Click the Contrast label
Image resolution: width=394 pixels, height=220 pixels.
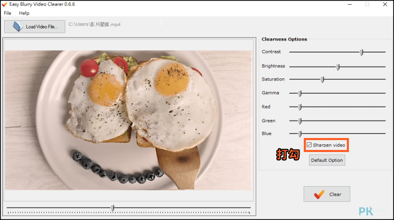pyautogui.click(x=271, y=51)
